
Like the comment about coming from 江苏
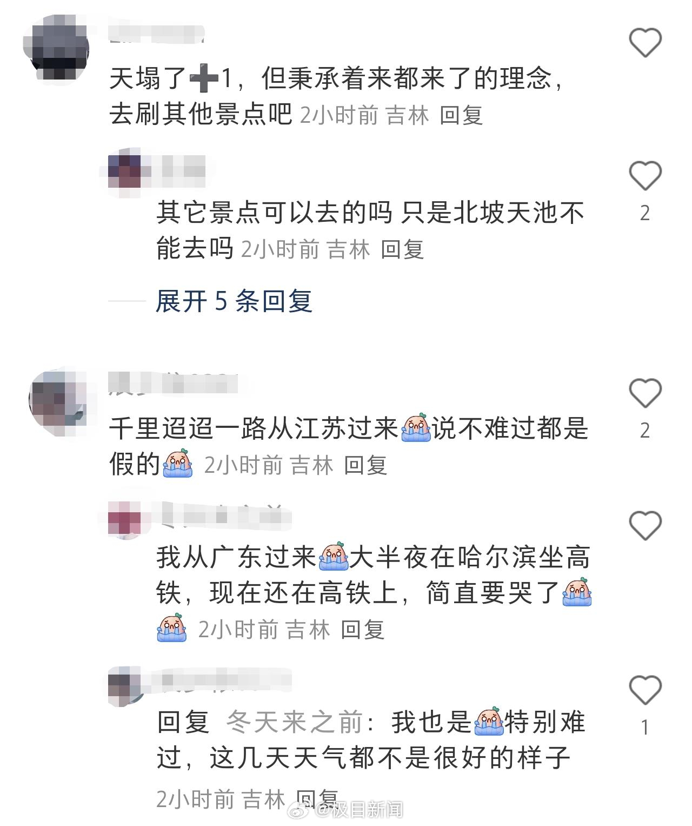(646, 393)
